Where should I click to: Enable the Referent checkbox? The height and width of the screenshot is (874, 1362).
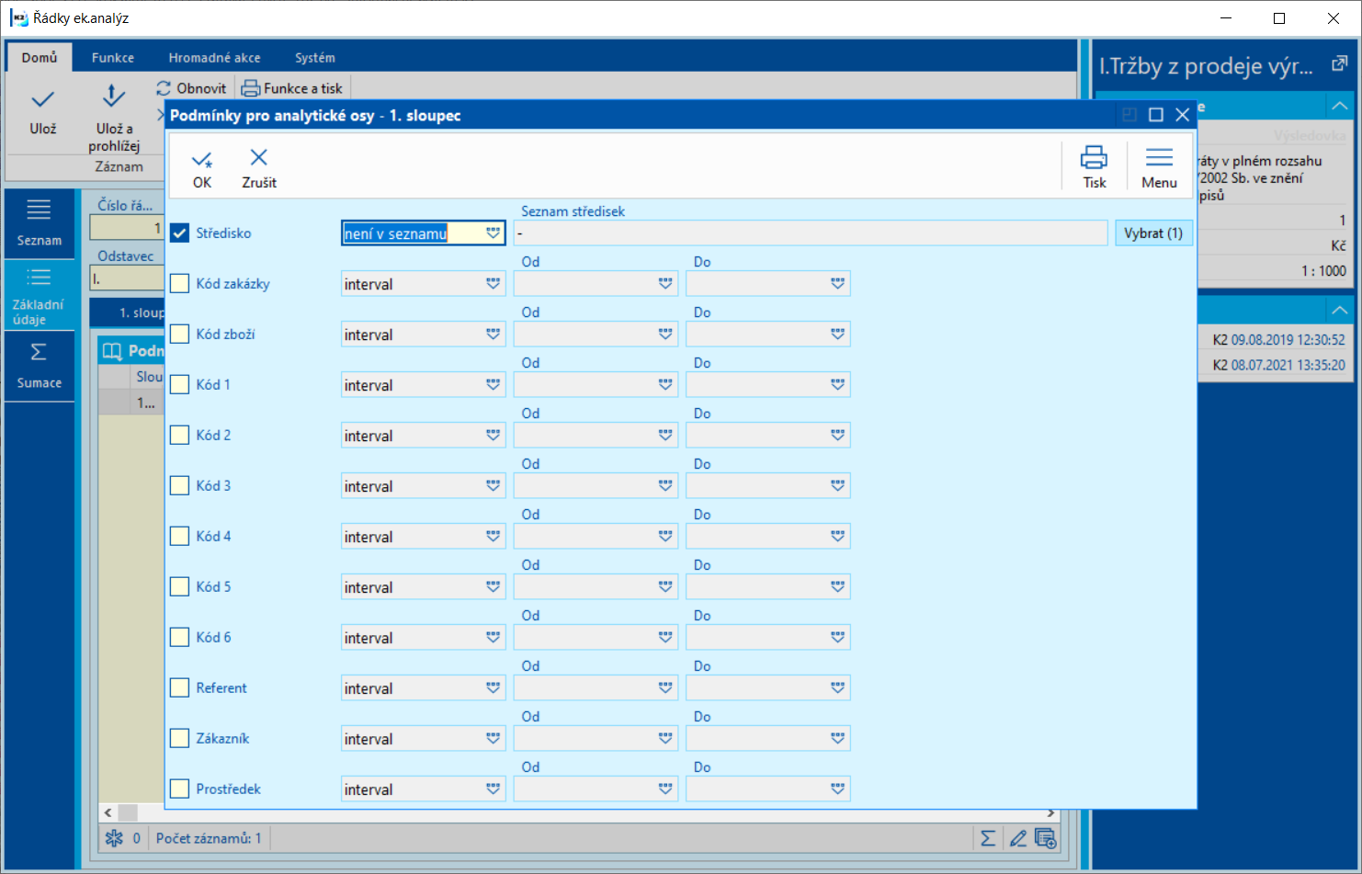[x=180, y=688]
